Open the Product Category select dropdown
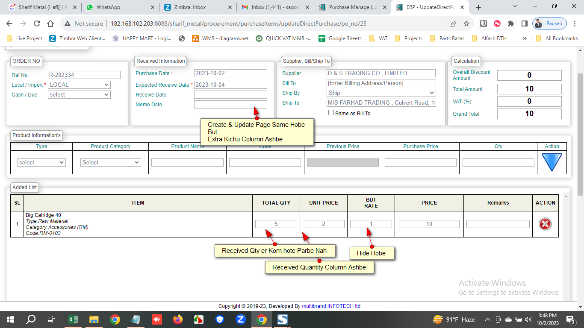The image size is (584, 328). [111, 162]
